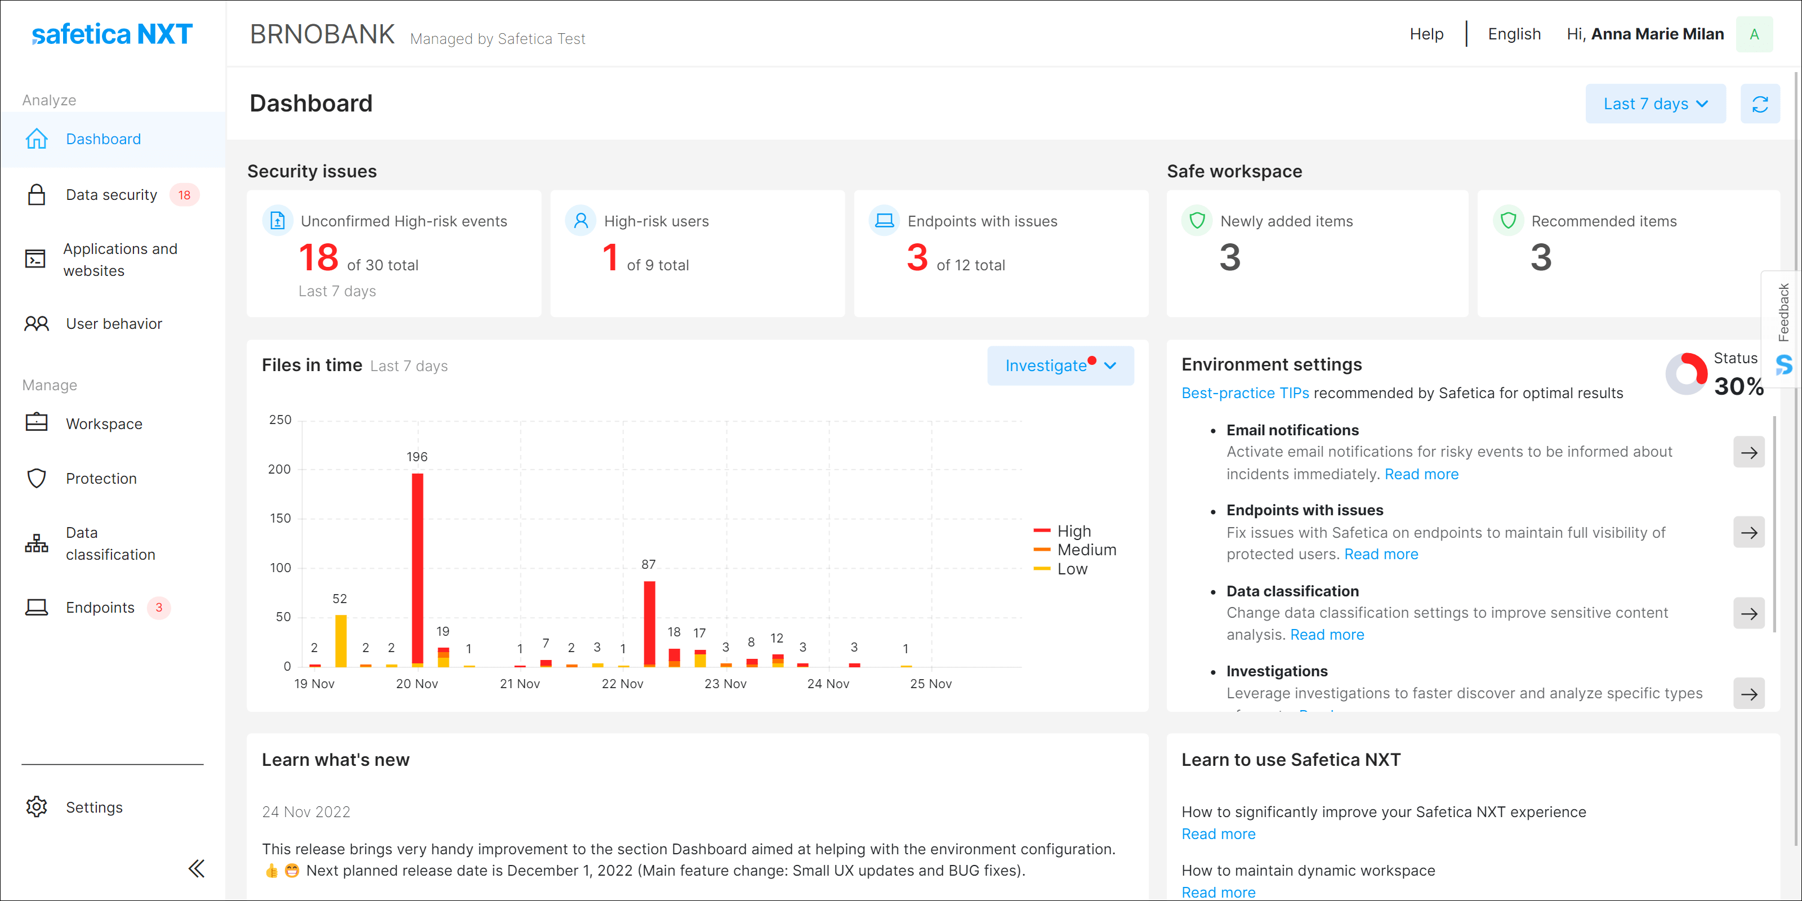Click the Status 30% donut indicator
This screenshot has height=901, width=1802.
click(x=1686, y=374)
